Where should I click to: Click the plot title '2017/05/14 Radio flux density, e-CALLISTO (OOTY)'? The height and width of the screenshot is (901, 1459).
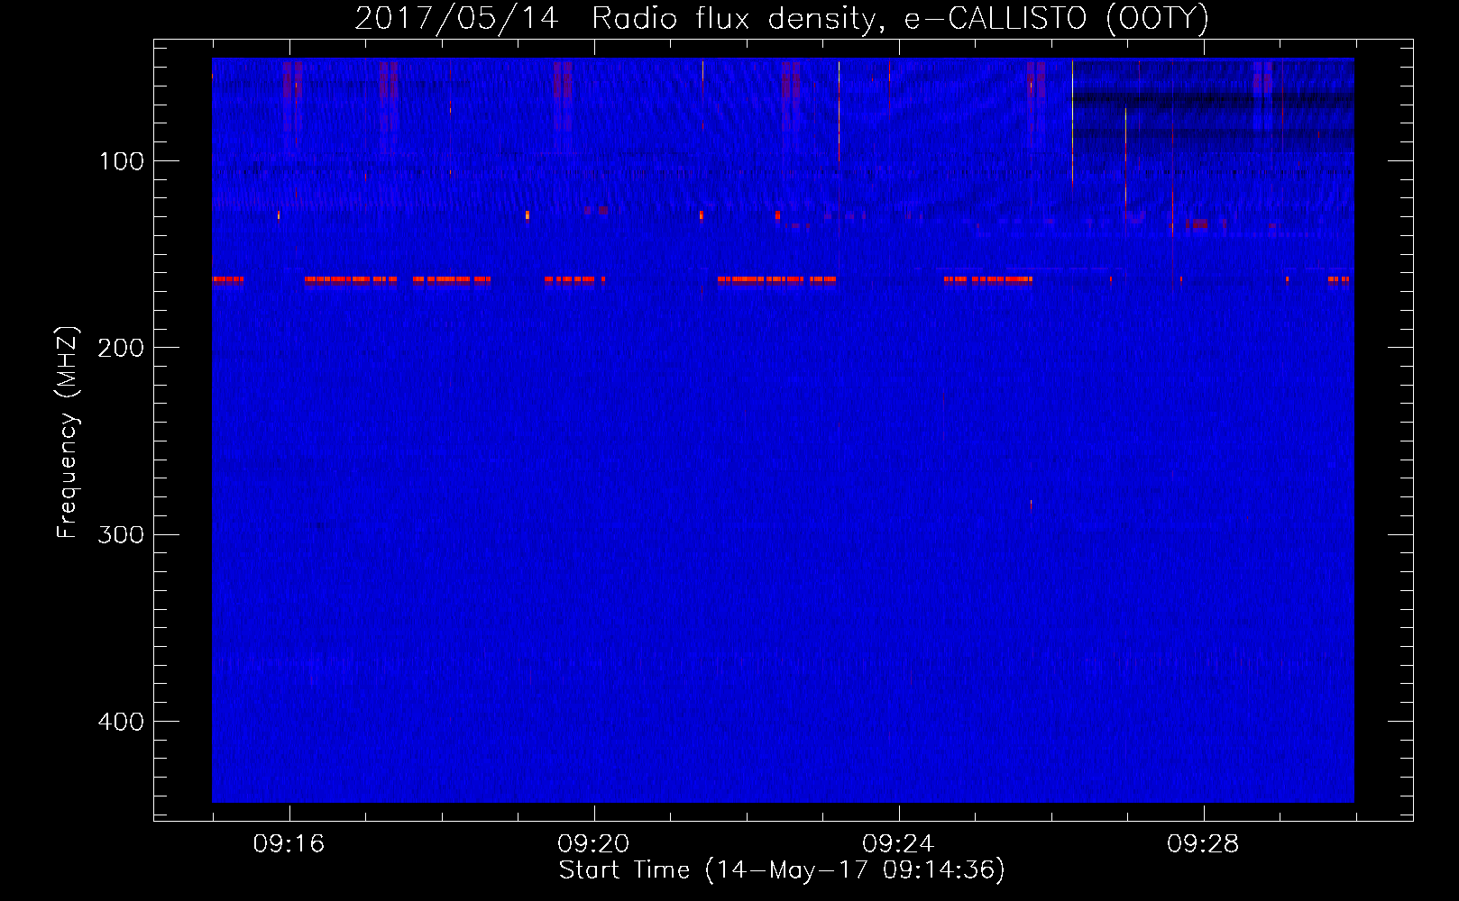click(782, 18)
